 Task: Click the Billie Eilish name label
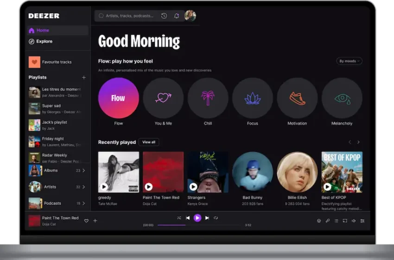[x=297, y=198]
